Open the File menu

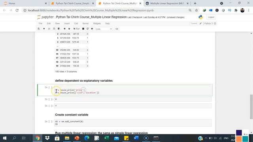pos(40,24)
